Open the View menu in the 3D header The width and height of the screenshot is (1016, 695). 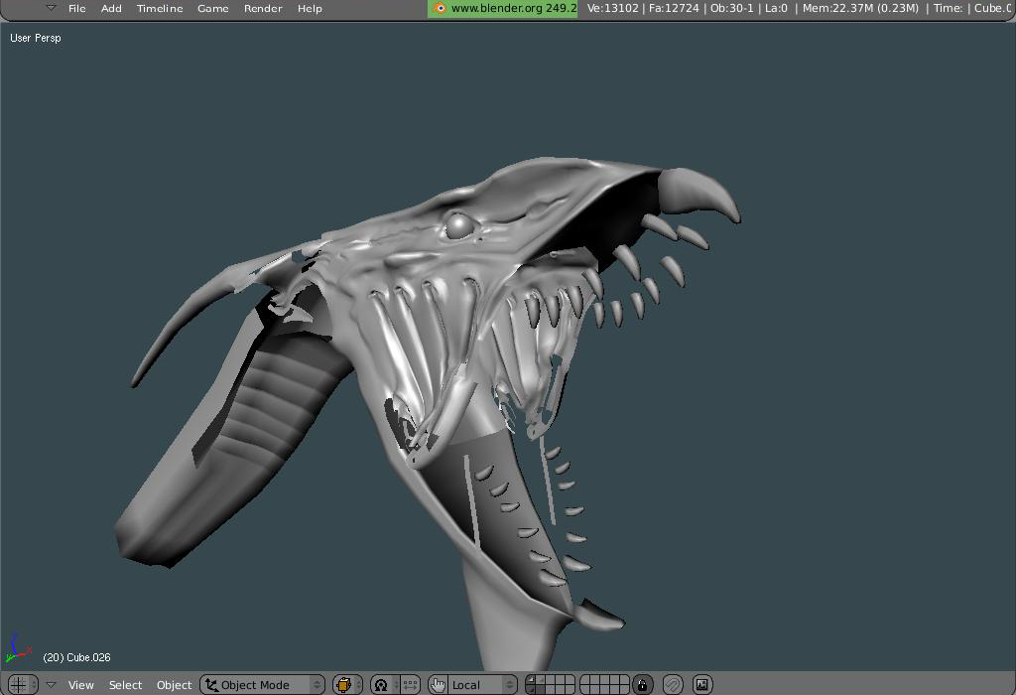click(x=81, y=685)
